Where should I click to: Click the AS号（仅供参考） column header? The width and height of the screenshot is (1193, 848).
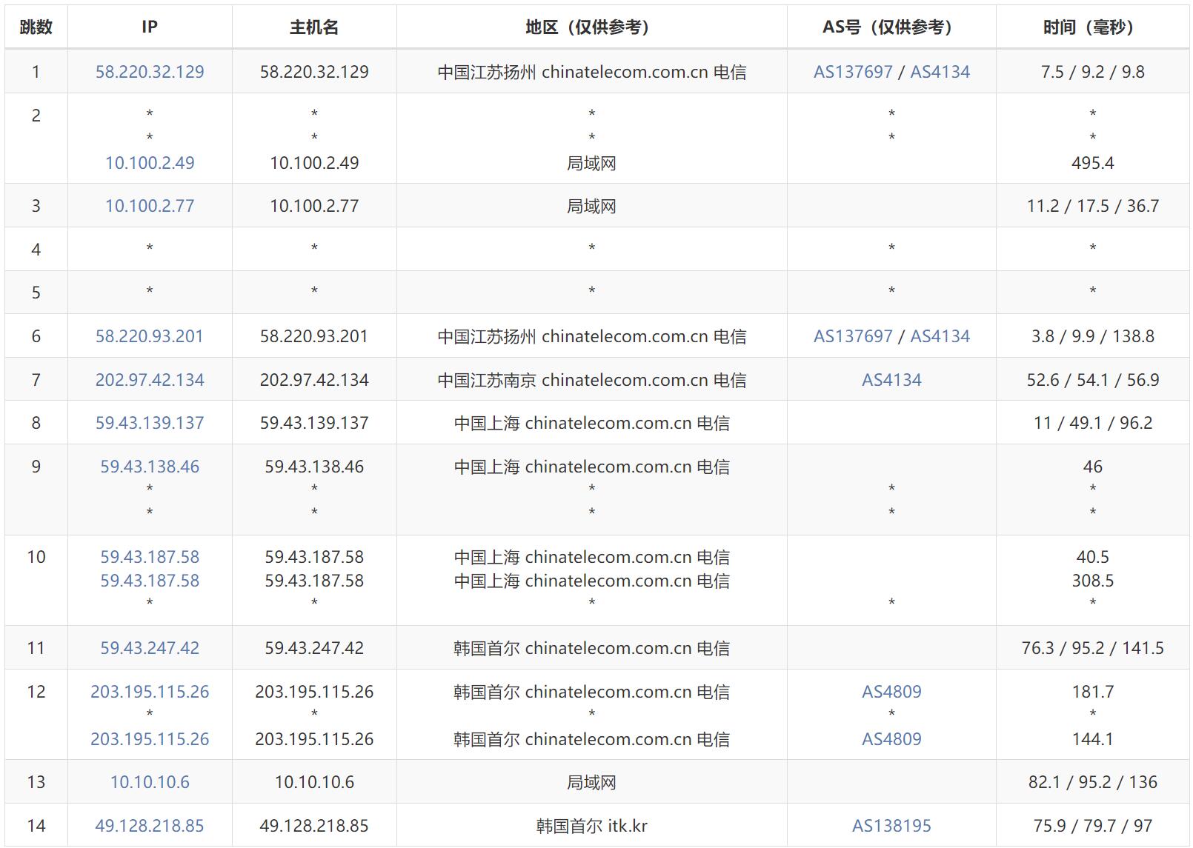[891, 27]
